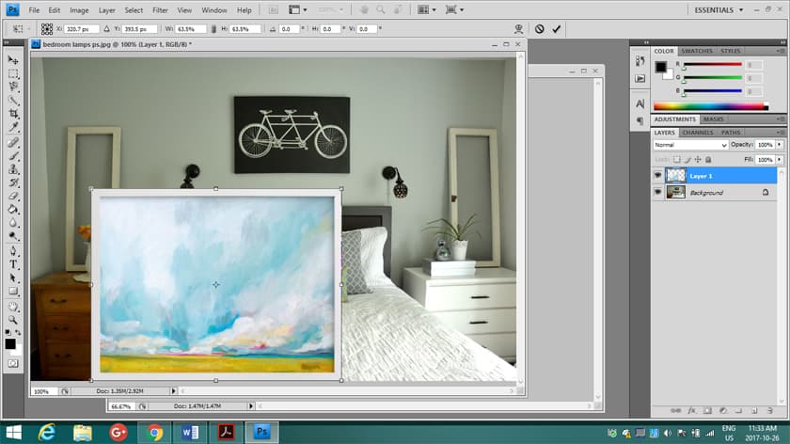
Task: Click the W width percentage field
Action: [x=190, y=29]
